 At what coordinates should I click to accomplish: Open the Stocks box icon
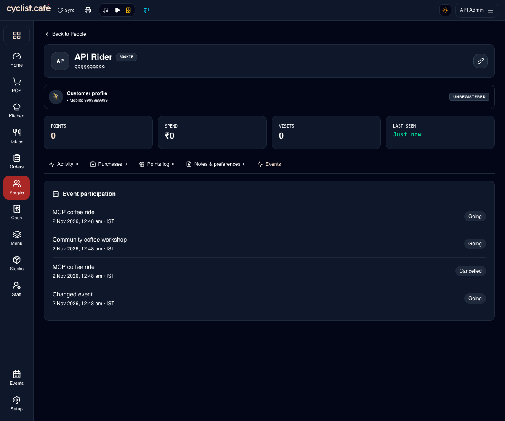click(16, 264)
